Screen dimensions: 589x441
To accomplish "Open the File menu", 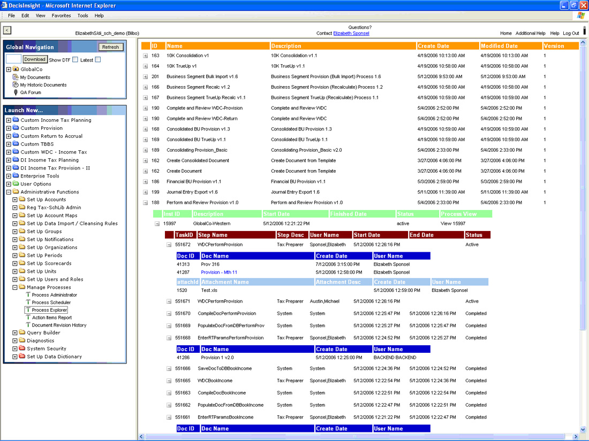I will (x=12, y=16).
